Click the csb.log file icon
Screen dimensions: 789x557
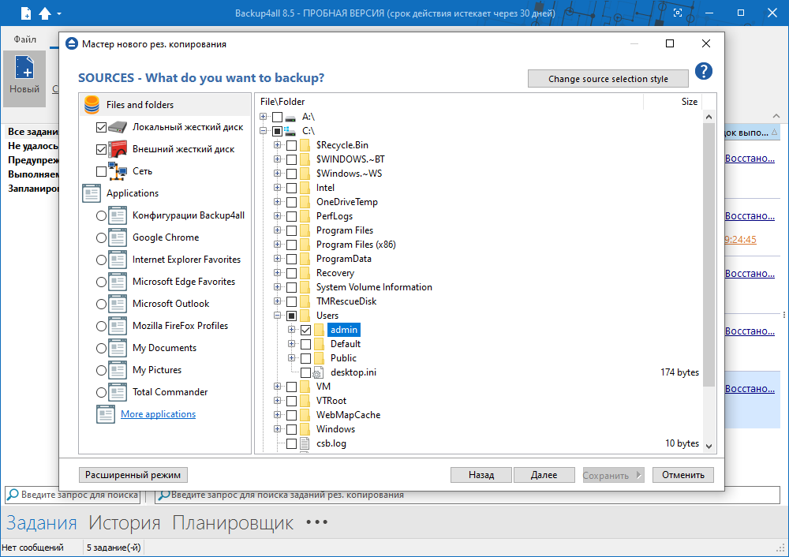pos(305,444)
